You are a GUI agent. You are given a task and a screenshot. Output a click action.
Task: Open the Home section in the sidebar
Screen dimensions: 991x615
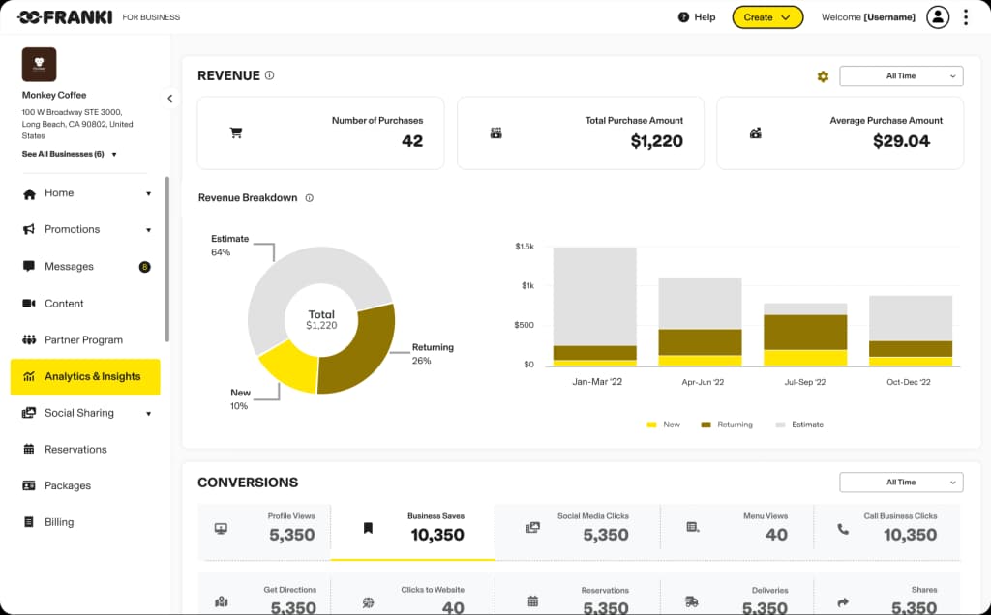(x=58, y=193)
